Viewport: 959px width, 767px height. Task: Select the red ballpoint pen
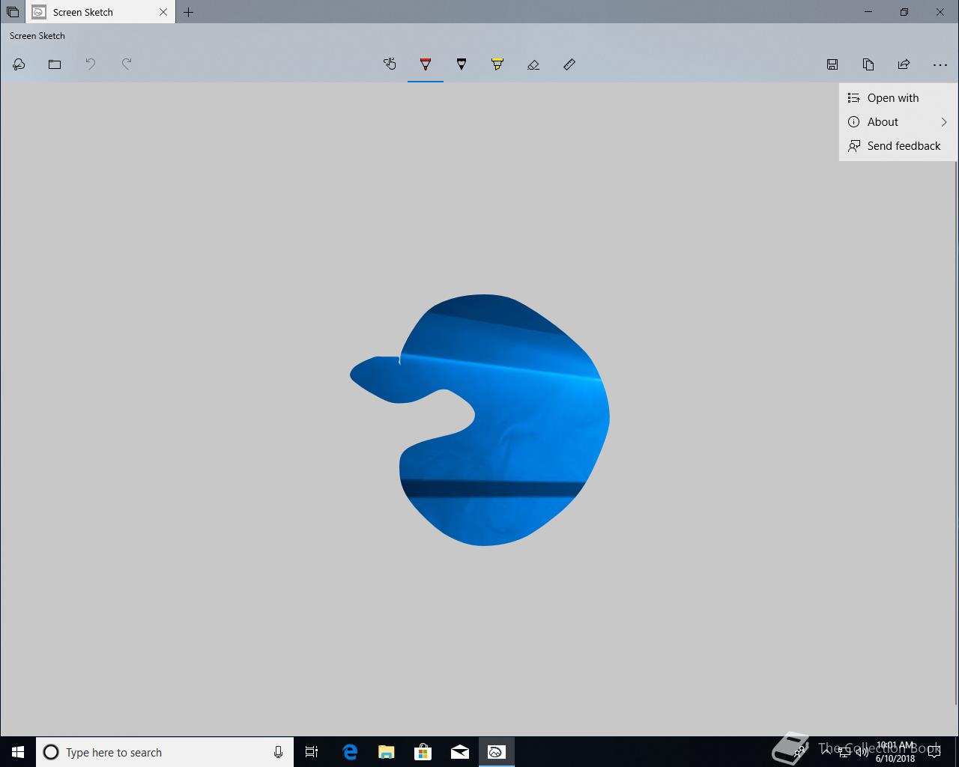pyautogui.click(x=426, y=64)
